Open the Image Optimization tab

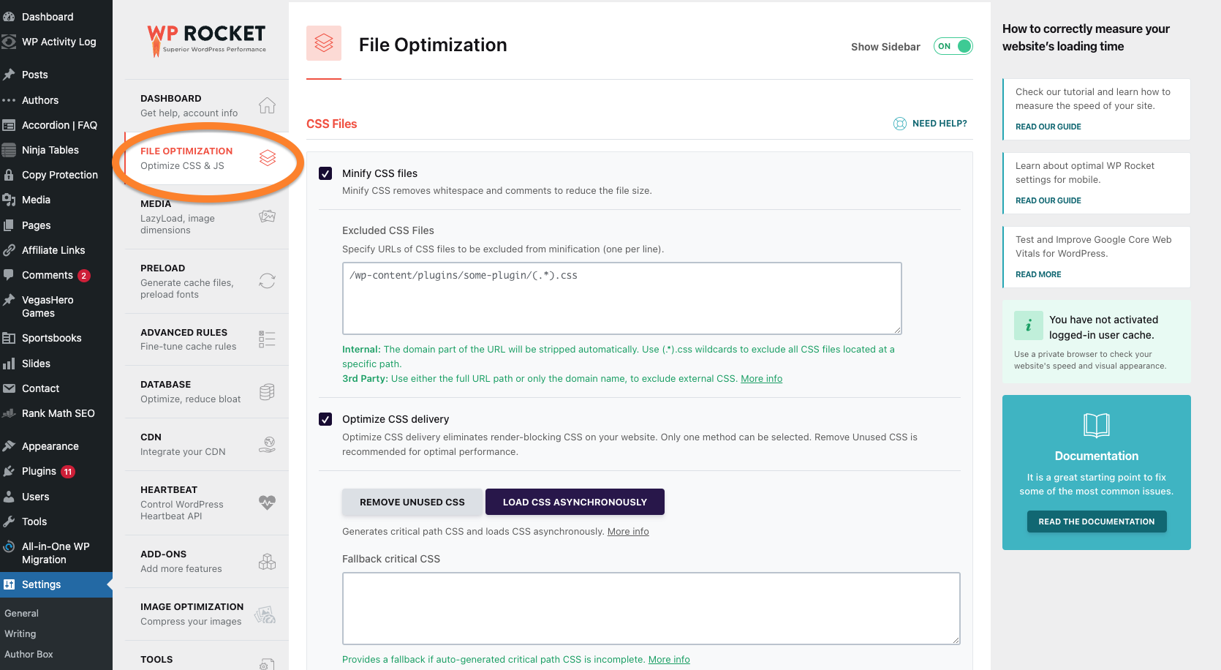tap(207, 614)
